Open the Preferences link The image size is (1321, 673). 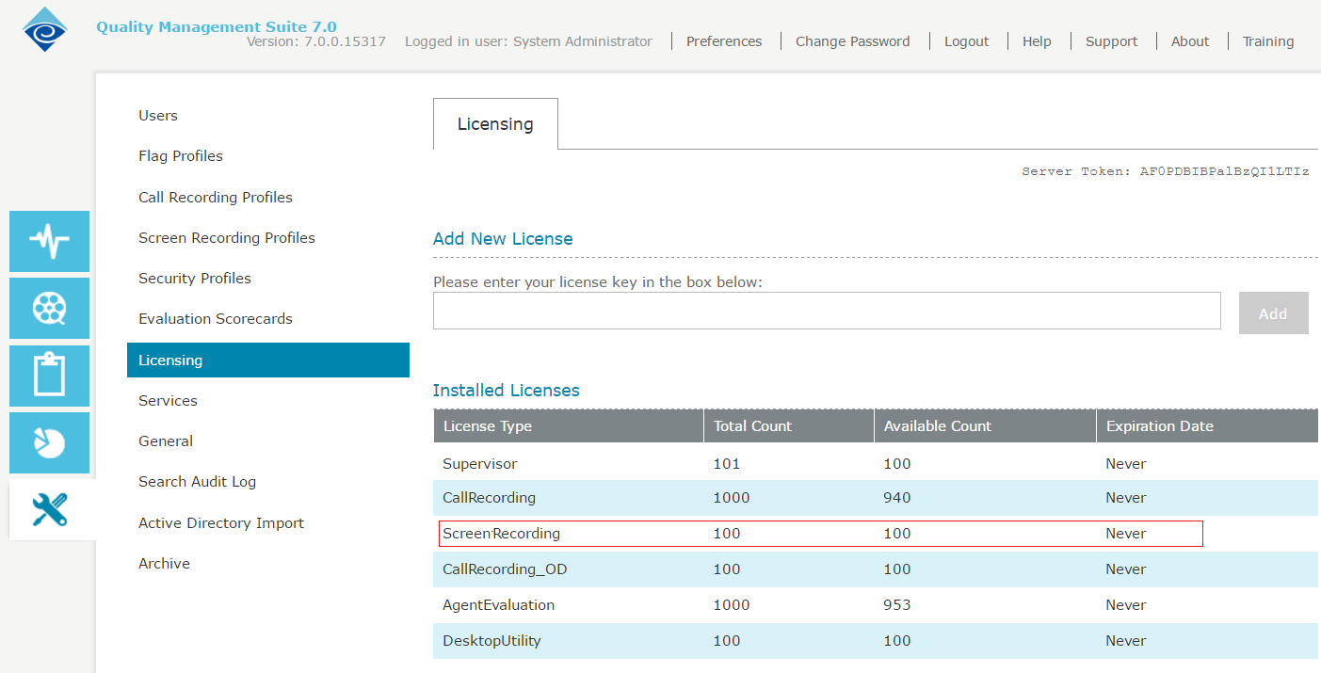coord(724,41)
